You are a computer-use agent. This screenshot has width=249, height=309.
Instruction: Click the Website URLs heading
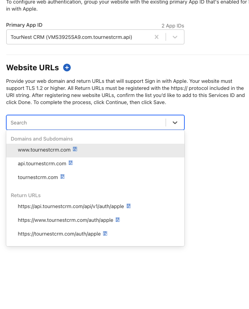point(32,68)
